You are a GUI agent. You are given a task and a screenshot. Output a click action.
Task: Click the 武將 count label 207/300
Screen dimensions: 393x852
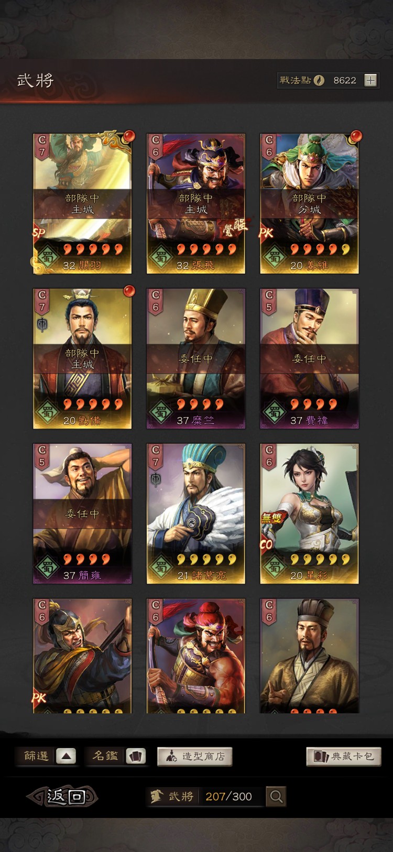(228, 796)
